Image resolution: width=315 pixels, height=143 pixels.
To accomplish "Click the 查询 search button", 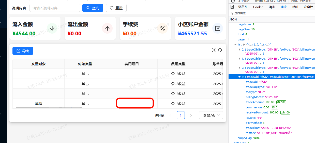I will click(x=93, y=8).
